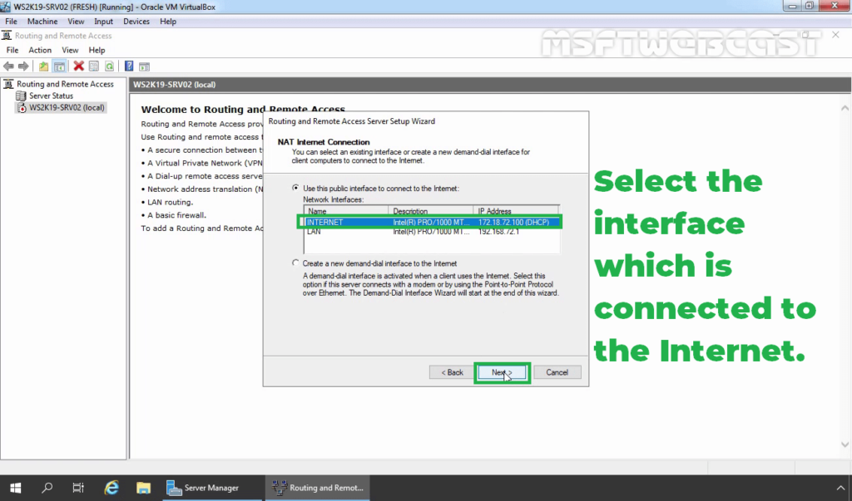Open the MMC View menu

pos(70,50)
